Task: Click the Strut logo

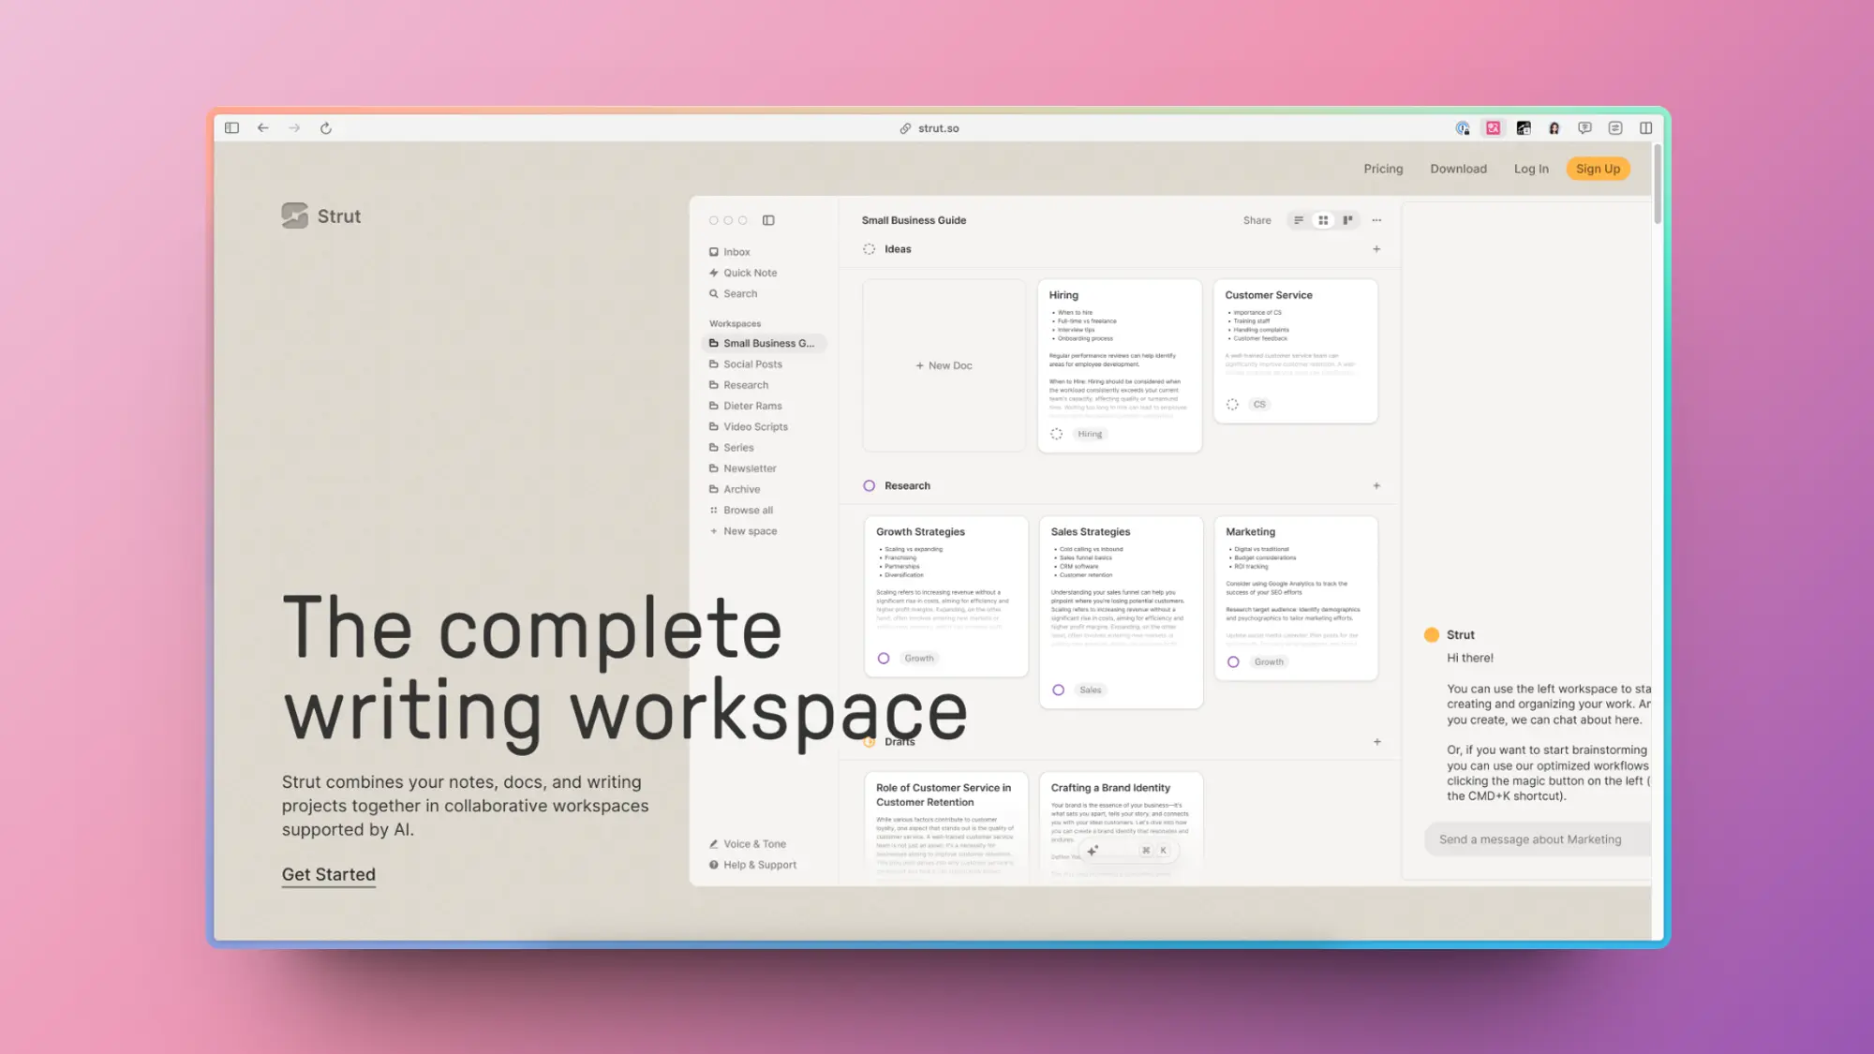Action: coord(320,215)
